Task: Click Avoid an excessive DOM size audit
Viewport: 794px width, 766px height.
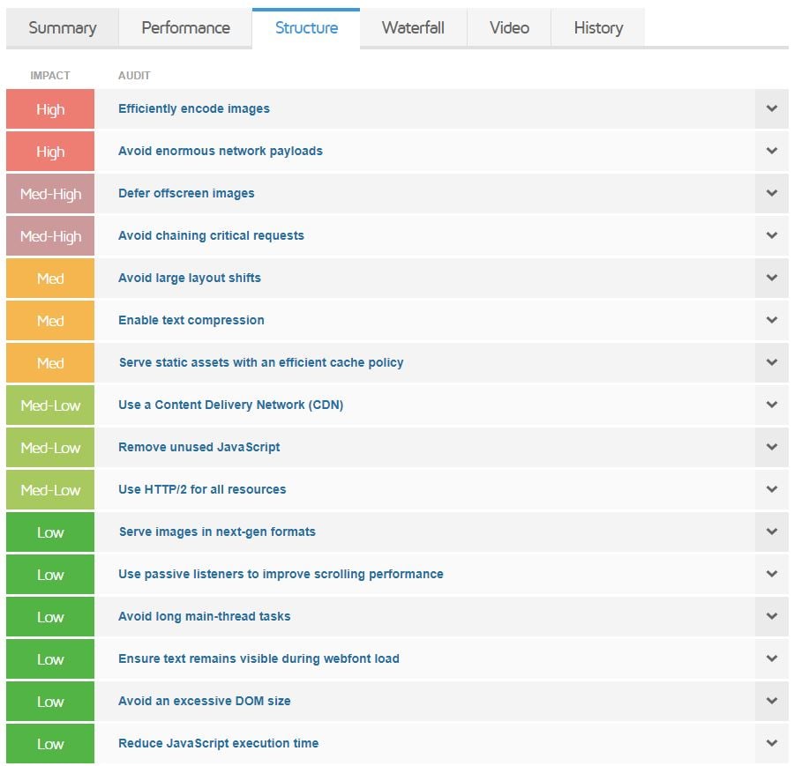Action: point(204,701)
